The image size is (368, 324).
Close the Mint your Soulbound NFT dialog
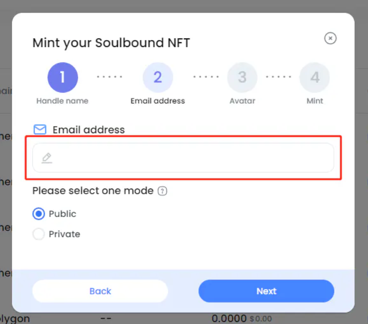click(330, 38)
